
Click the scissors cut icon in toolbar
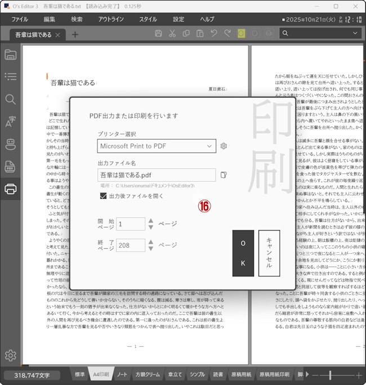[172, 34]
